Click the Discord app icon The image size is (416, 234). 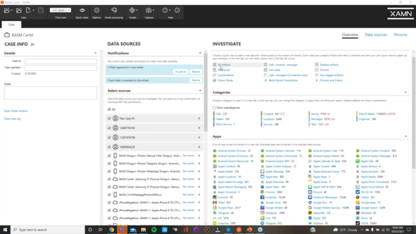coord(310,192)
